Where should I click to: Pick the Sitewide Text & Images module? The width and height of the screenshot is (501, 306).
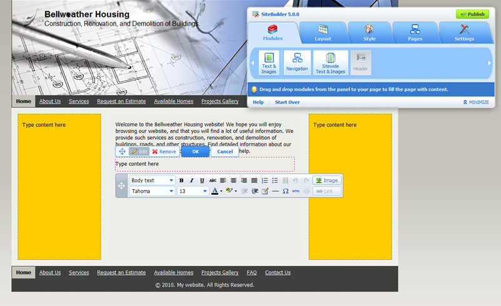pyautogui.click(x=330, y=63)
